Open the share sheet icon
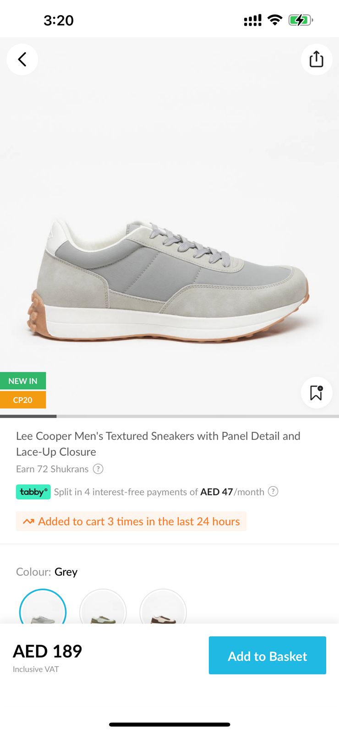 [x=316, y=60]
